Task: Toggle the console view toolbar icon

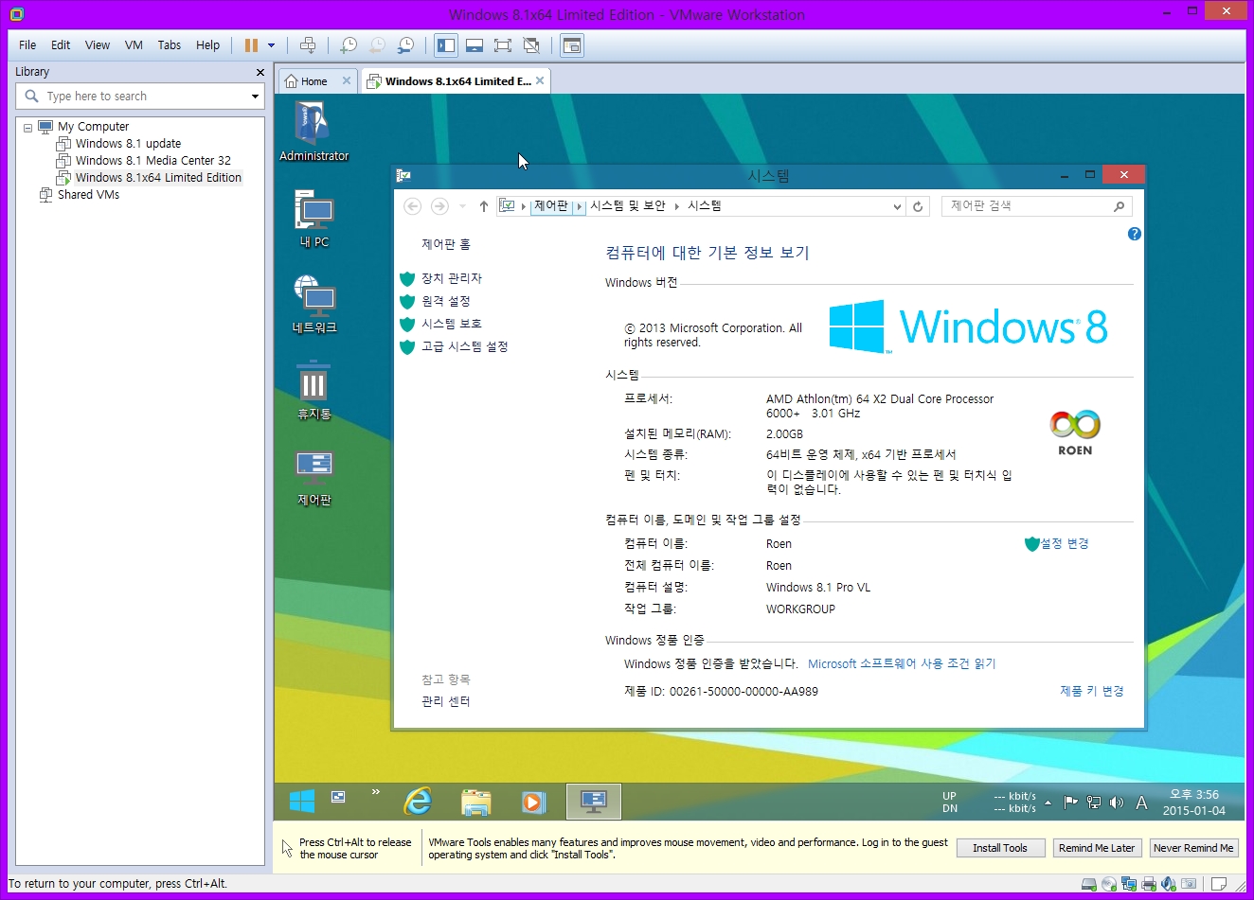Action: [x=571, y=45]
